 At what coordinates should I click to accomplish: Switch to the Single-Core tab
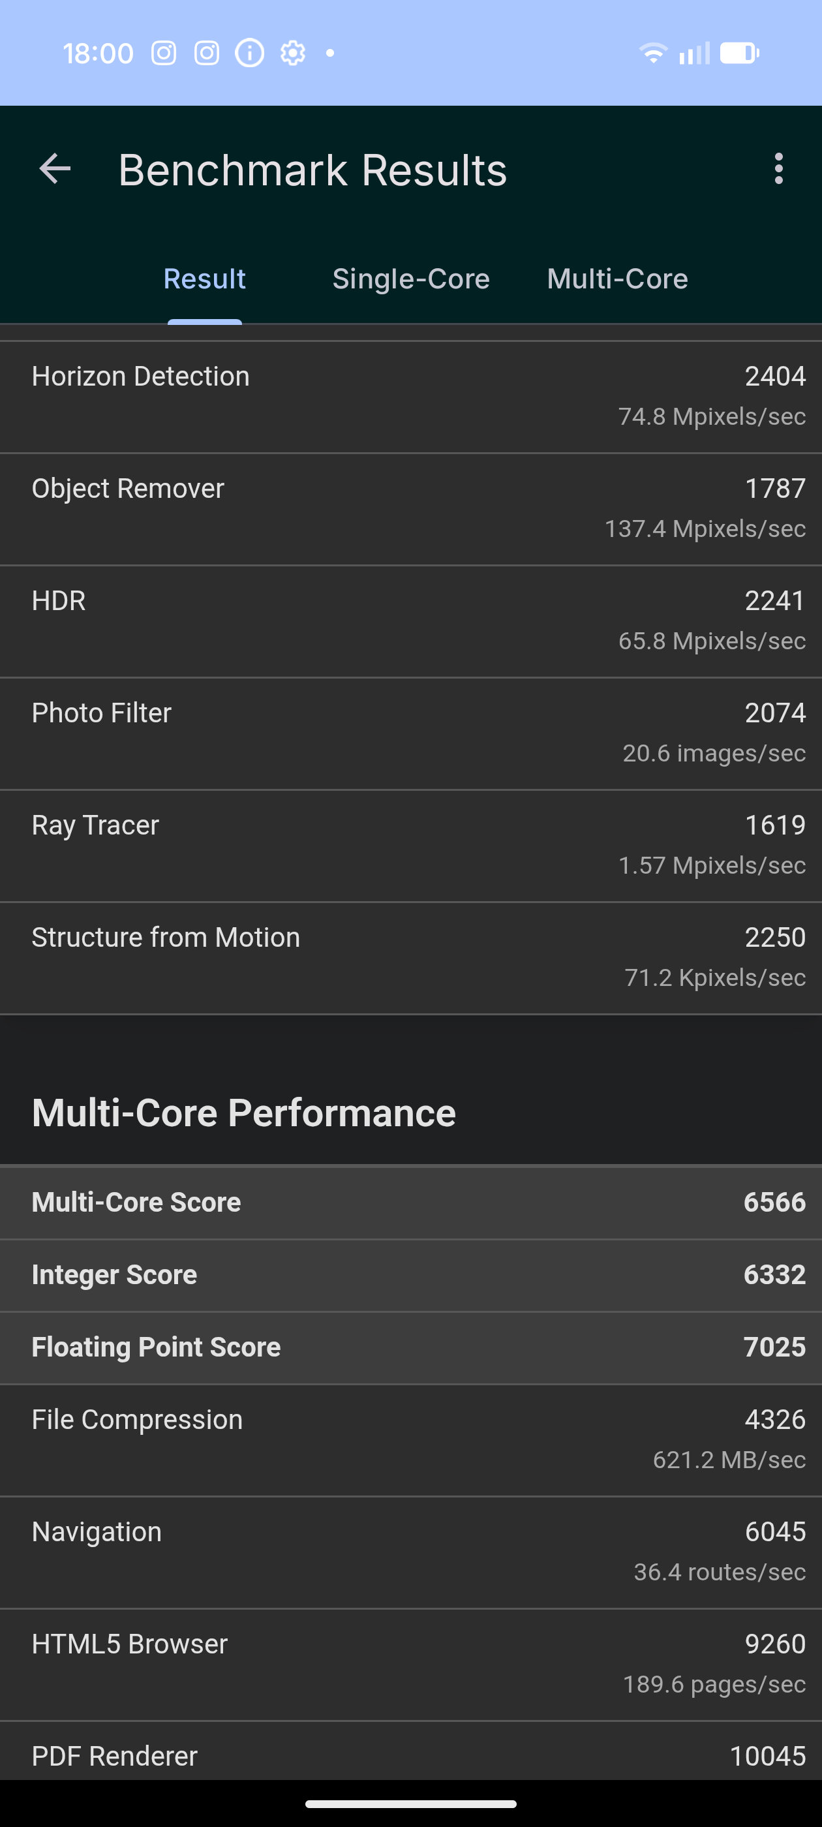[x=410, y=279]
